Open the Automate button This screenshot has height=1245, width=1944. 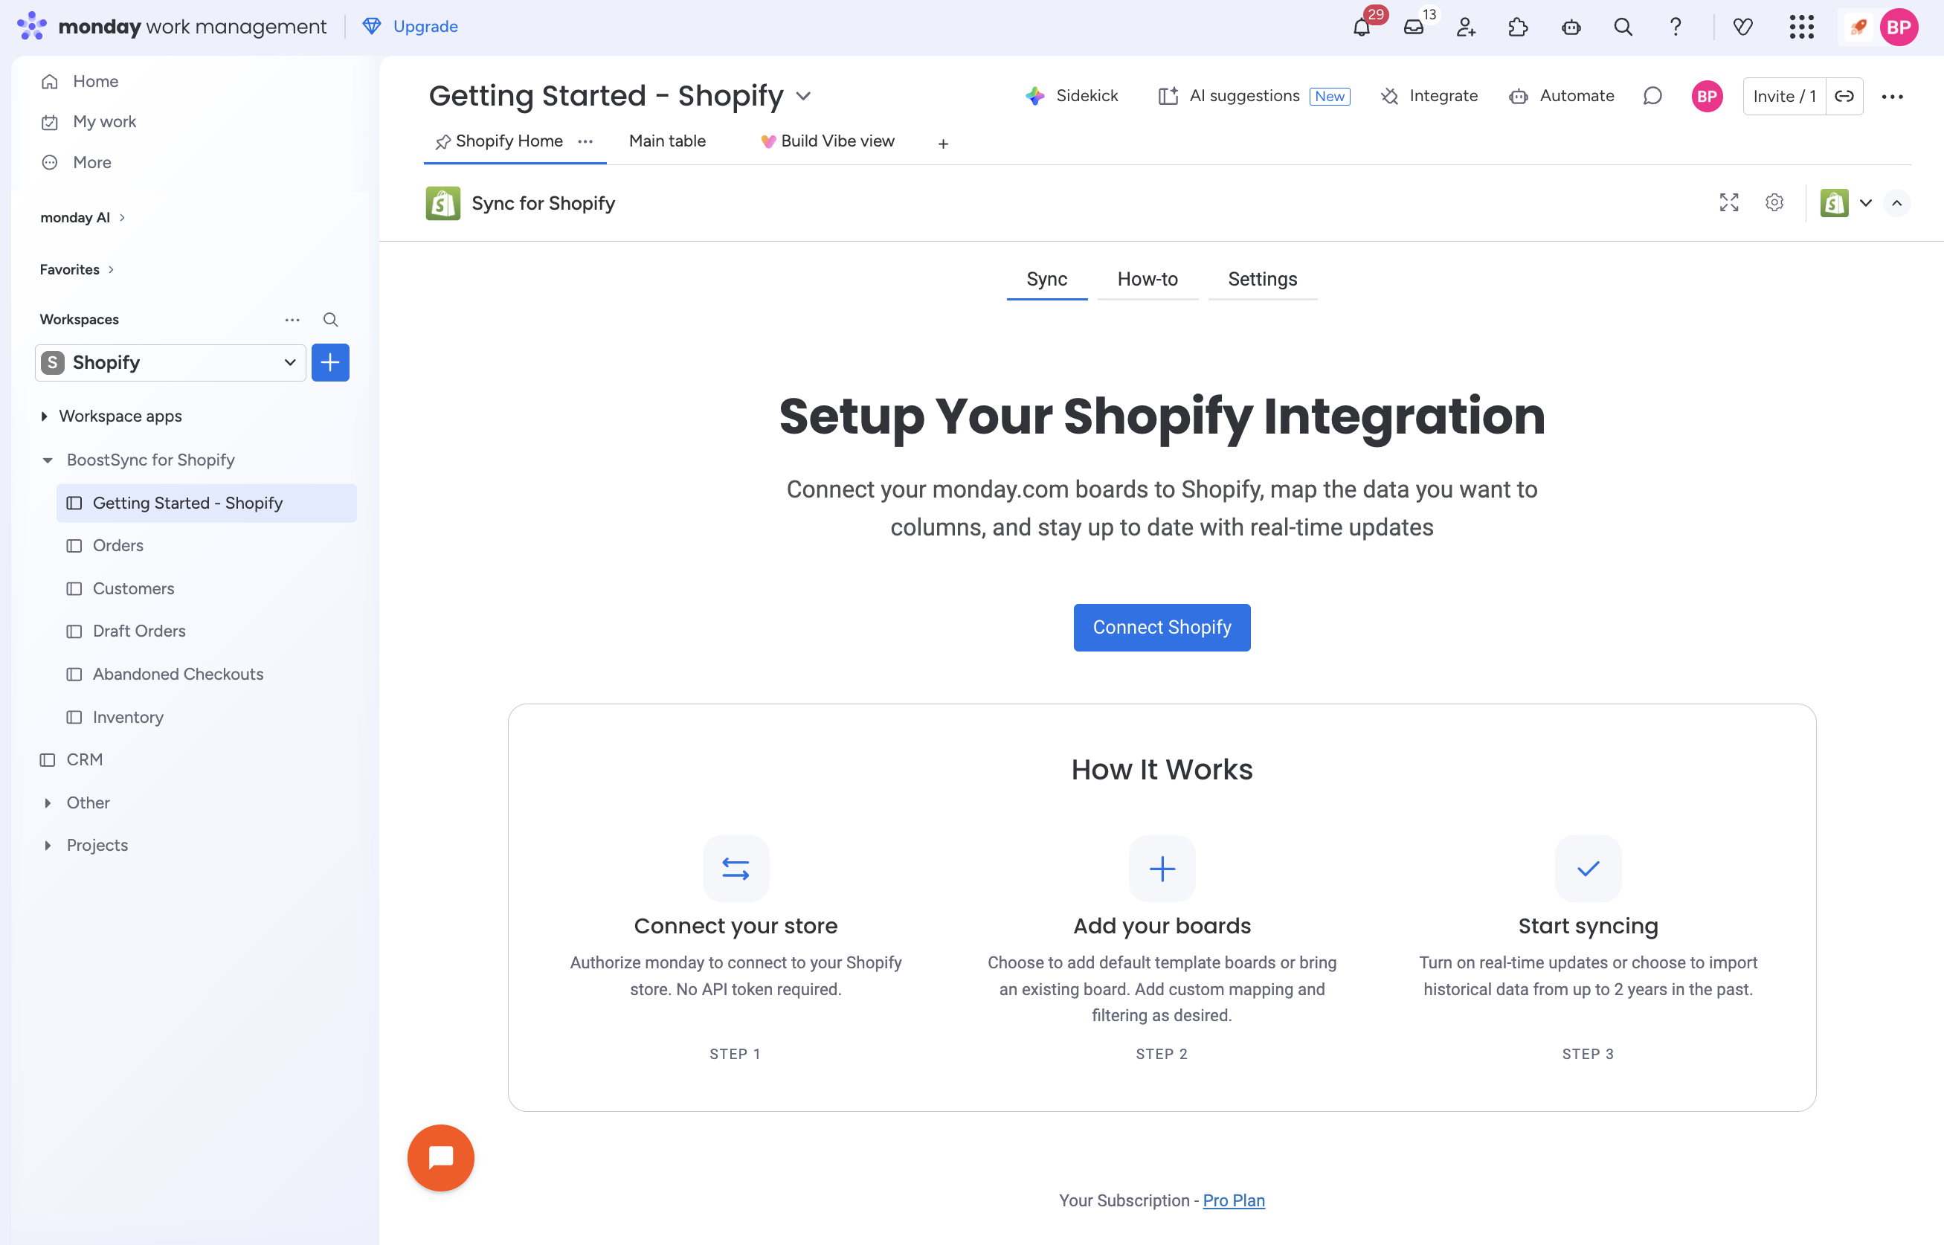(1562, 96)
